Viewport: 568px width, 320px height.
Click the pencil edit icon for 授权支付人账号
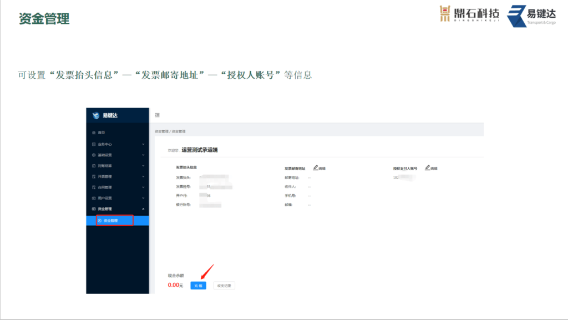(428, 167)
